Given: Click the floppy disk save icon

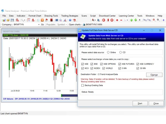Looking at the screenshot, I should pos(12,20).
